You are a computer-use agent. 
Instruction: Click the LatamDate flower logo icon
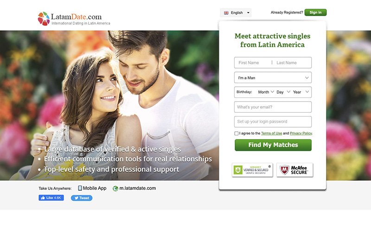(x=44, y=19)
